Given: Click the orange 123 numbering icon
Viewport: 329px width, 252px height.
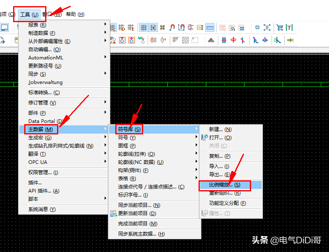Looking at the screenshot, I should click(200, 28).
